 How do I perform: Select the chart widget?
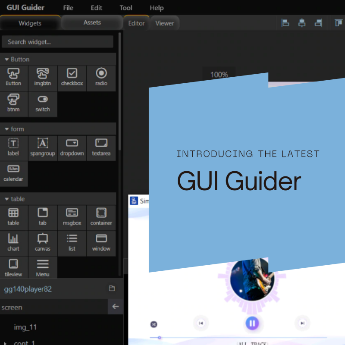pyautogui.click(x=14, y=243)
